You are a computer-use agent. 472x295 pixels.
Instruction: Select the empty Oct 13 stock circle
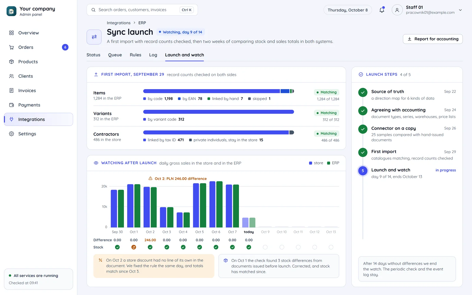click(x=331, y=247)
